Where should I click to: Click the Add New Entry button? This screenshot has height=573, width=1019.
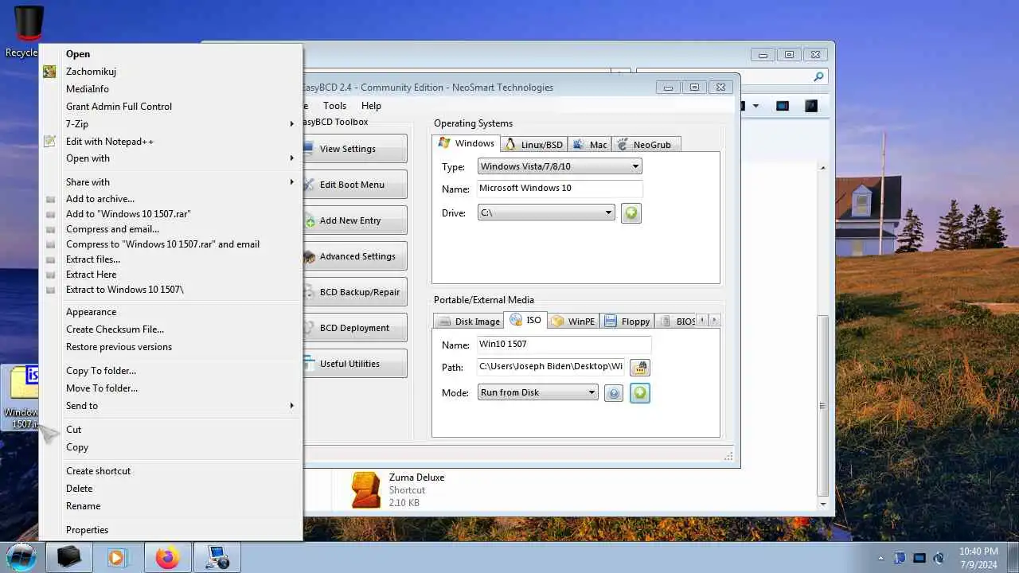tap(355, 220)
